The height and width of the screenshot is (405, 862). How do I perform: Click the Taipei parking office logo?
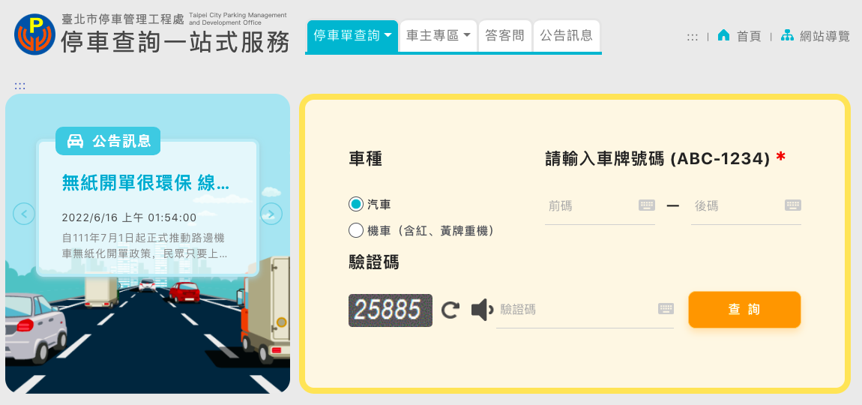tap(34, 34)
